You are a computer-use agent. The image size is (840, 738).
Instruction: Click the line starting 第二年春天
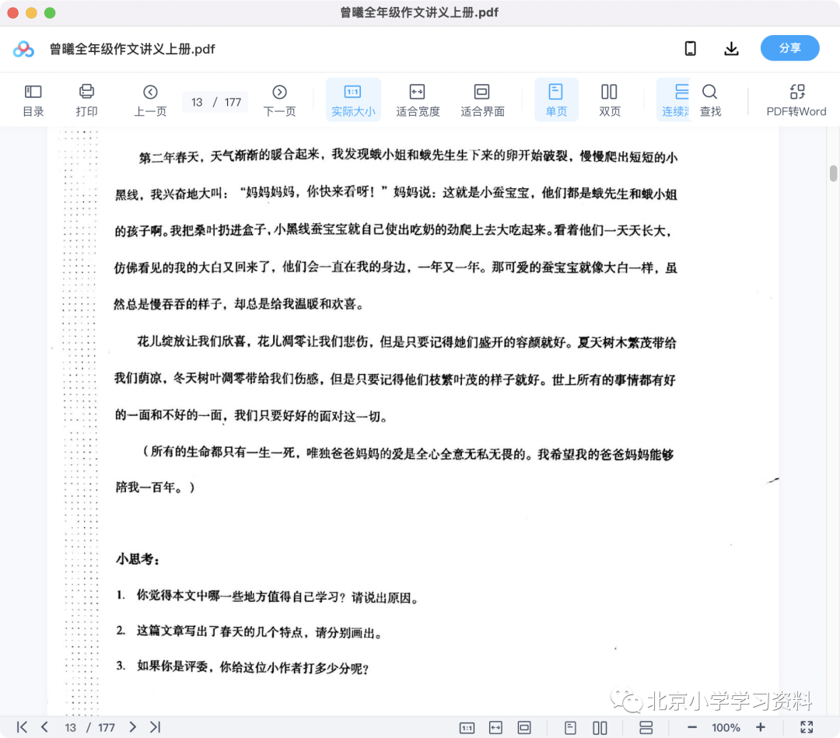(x=408, y=156)
